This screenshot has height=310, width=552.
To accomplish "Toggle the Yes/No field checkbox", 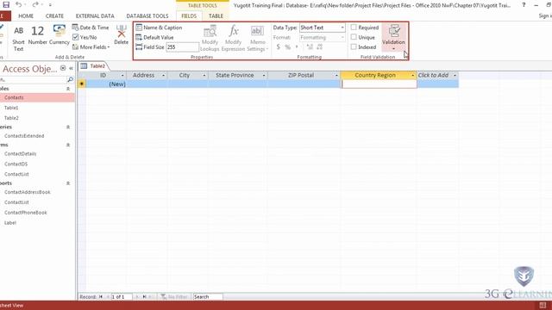I will tap(75, 37).
